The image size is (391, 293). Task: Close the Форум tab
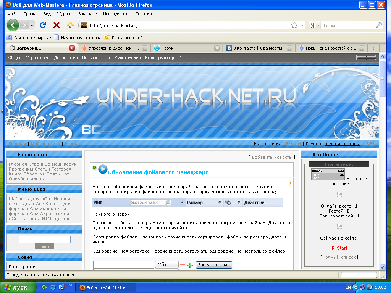[x=217, y=48]
